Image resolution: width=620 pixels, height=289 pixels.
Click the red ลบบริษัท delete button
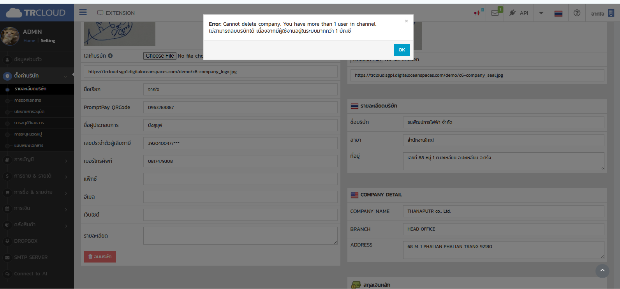(x=100, y=257)
